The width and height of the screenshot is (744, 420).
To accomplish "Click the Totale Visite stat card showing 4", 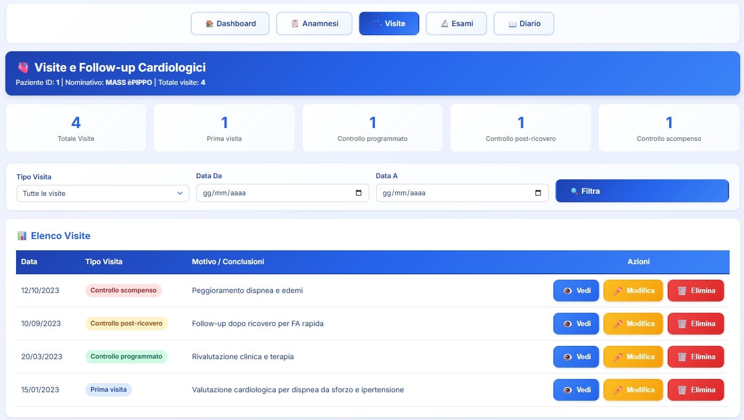I will pyautogui.click(x=76, y=128).
